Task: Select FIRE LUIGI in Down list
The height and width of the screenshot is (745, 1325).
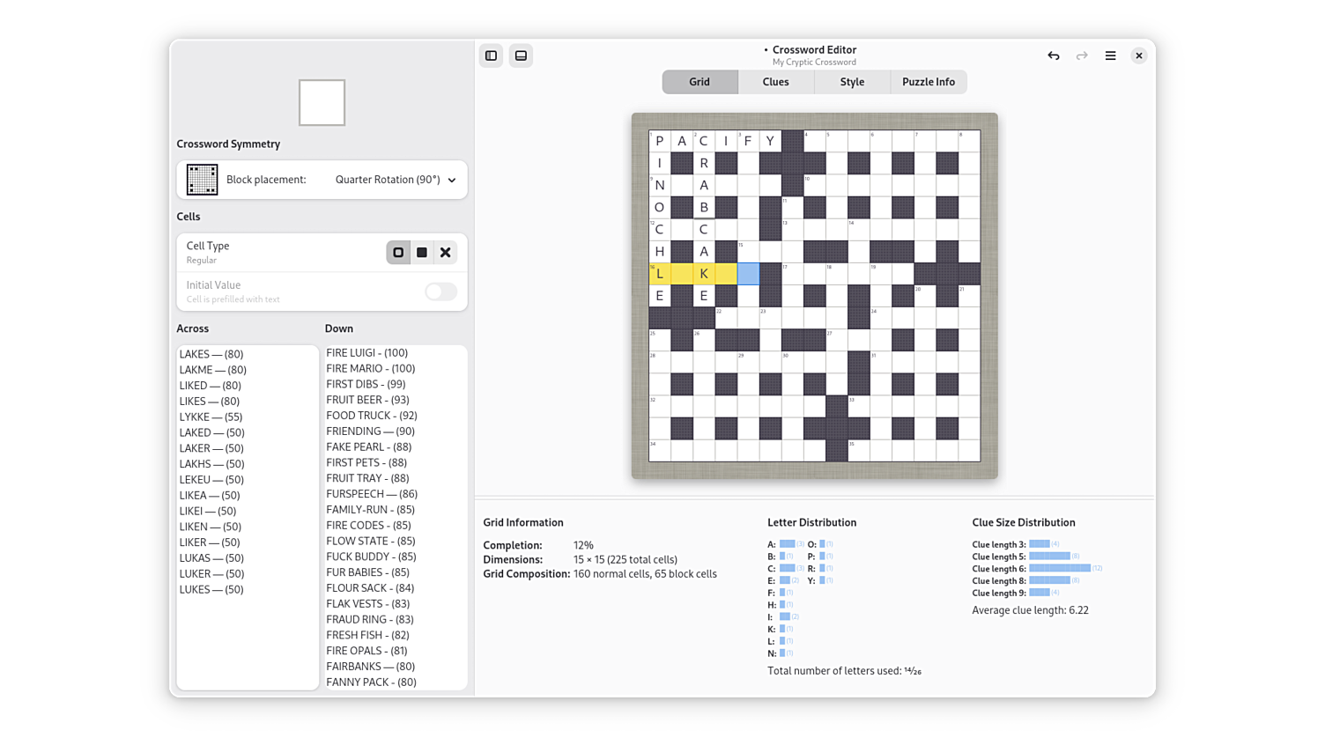Action: pos(366,352)
